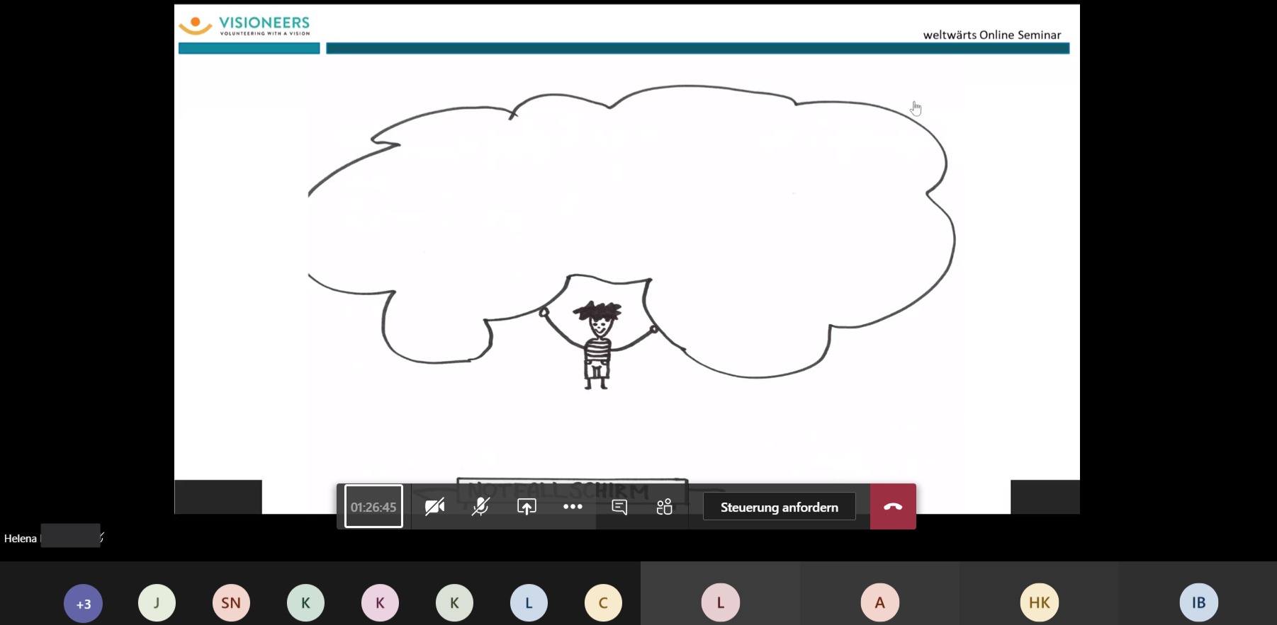
Task: Click the call duration timer 01:26:45
Action: pyautogui.click(x=373, y=507)
